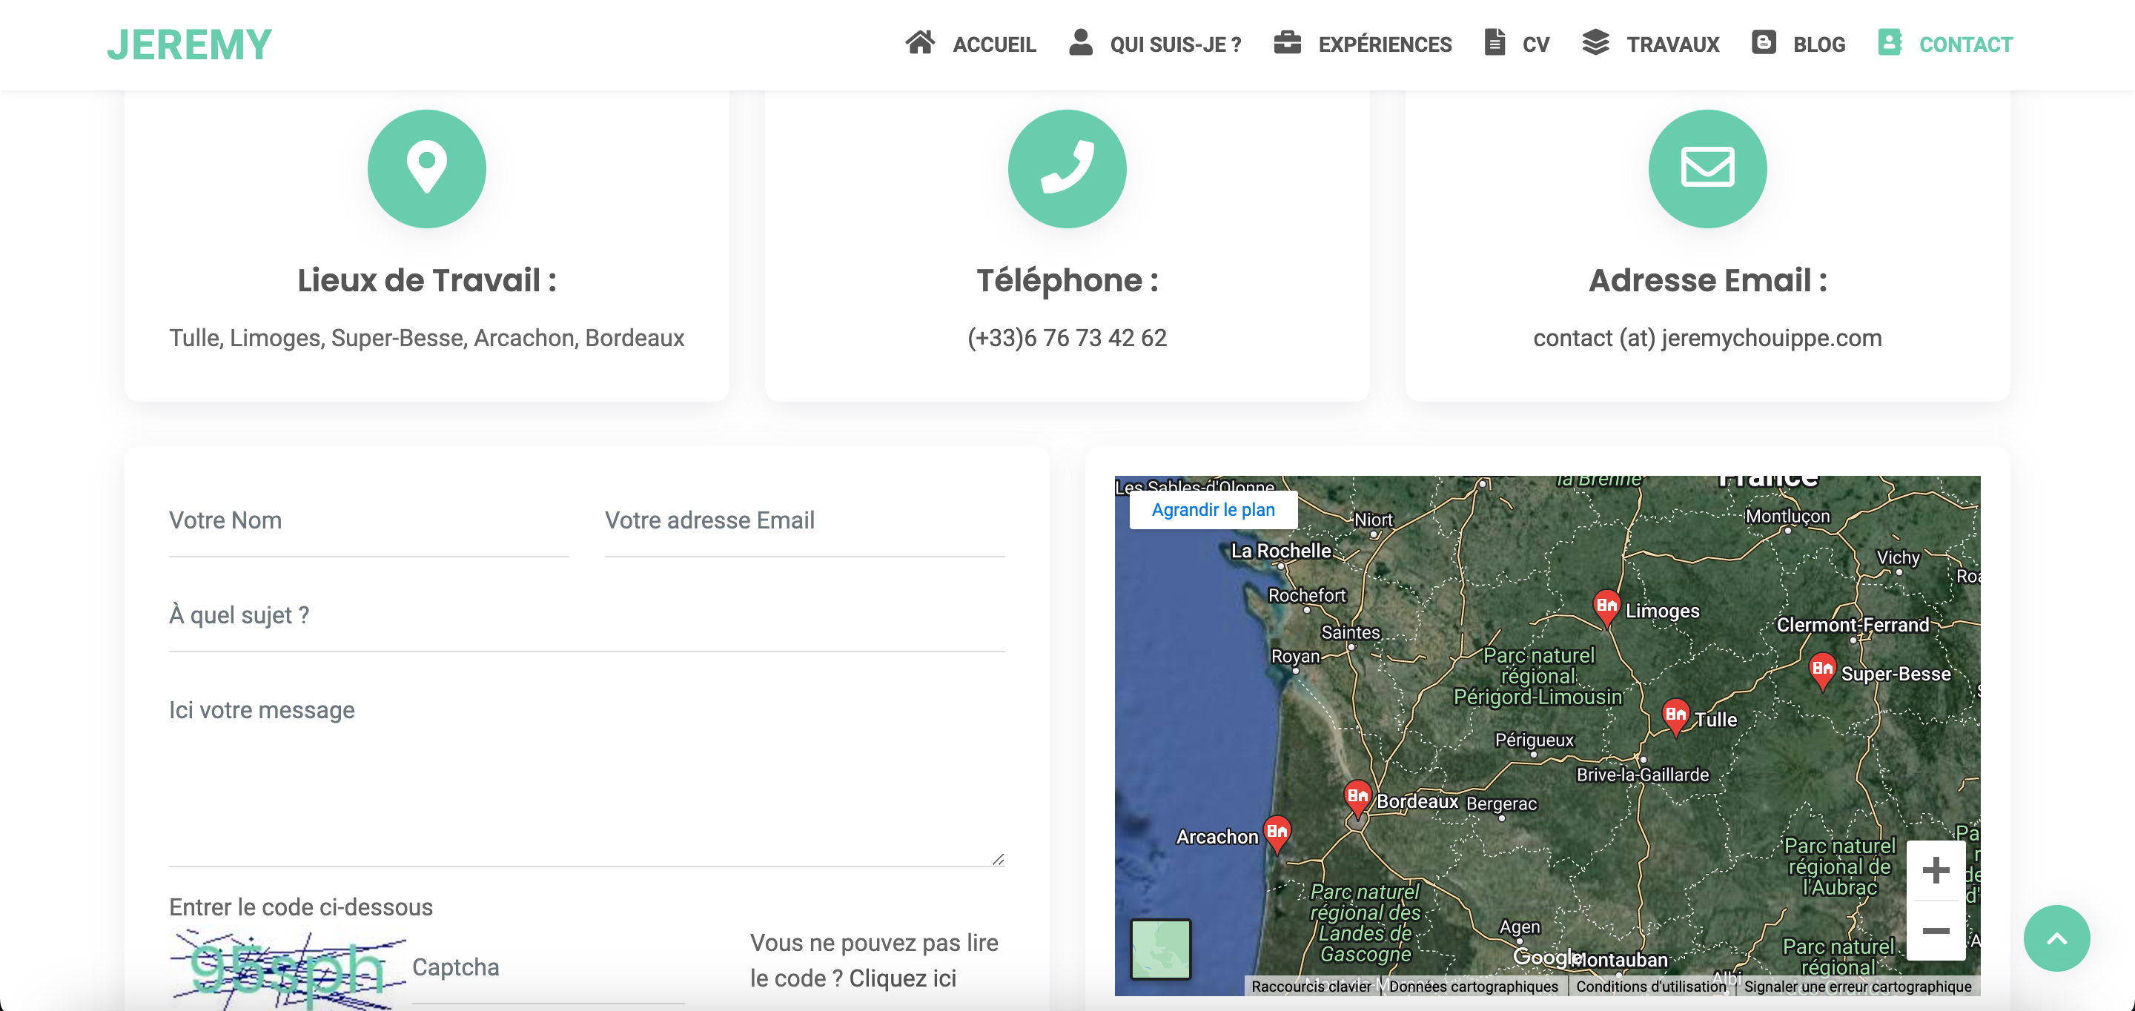2135x1011 pixels.
Task: Select the Tulle map pin
Action: pyautogui.click(x=1675, y=715)
